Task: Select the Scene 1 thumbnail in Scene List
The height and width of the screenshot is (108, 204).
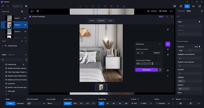Action: [x=9, y=18]
